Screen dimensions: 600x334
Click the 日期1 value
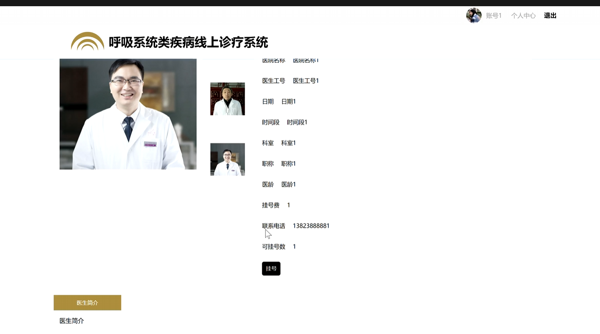(288, 102)
